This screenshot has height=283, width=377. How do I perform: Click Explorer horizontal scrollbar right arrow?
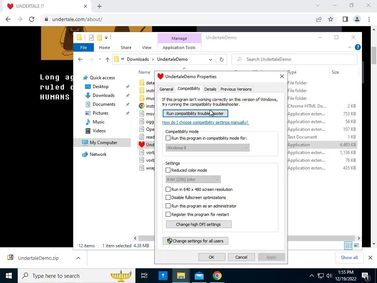pyautogui.click(x=359, y=238)
